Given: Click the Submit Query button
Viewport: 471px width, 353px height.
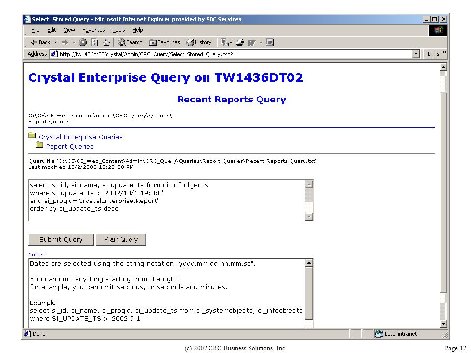Looking at the screenshot, I should (61, 240).
